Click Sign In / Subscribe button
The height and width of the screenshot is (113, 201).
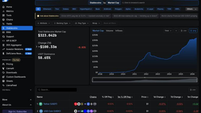[x=17, y=111]
